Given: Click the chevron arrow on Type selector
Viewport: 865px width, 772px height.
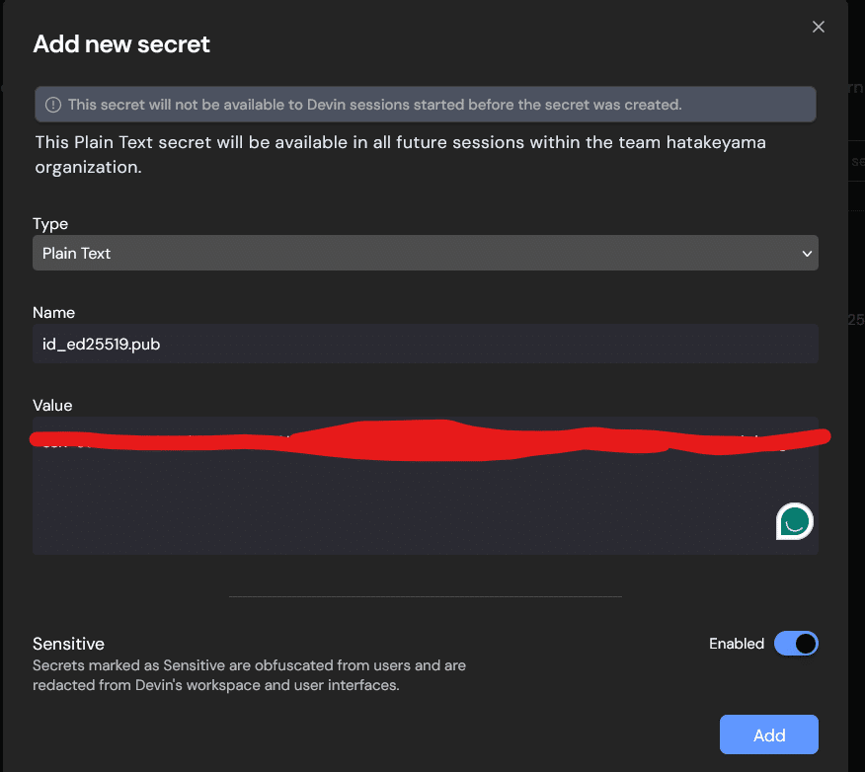Looking at the screenshot, I should (x=807, y=254).
